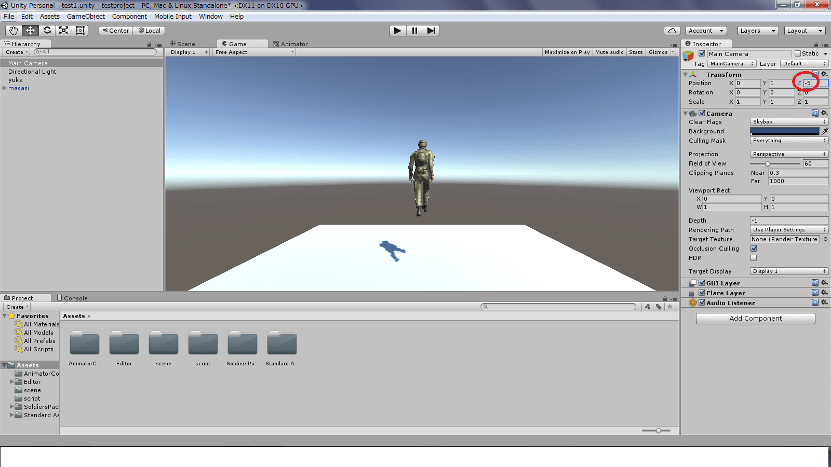The height and width of the screenshot is (467, 831).
Task: Enable the HDR checkbox
Action: (754, 258)
